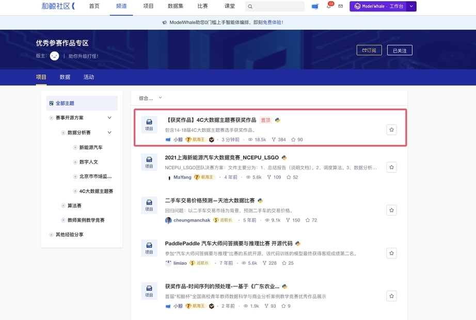
Task: Open the 综合 sorting dropdown
Action: coord(150,98)
